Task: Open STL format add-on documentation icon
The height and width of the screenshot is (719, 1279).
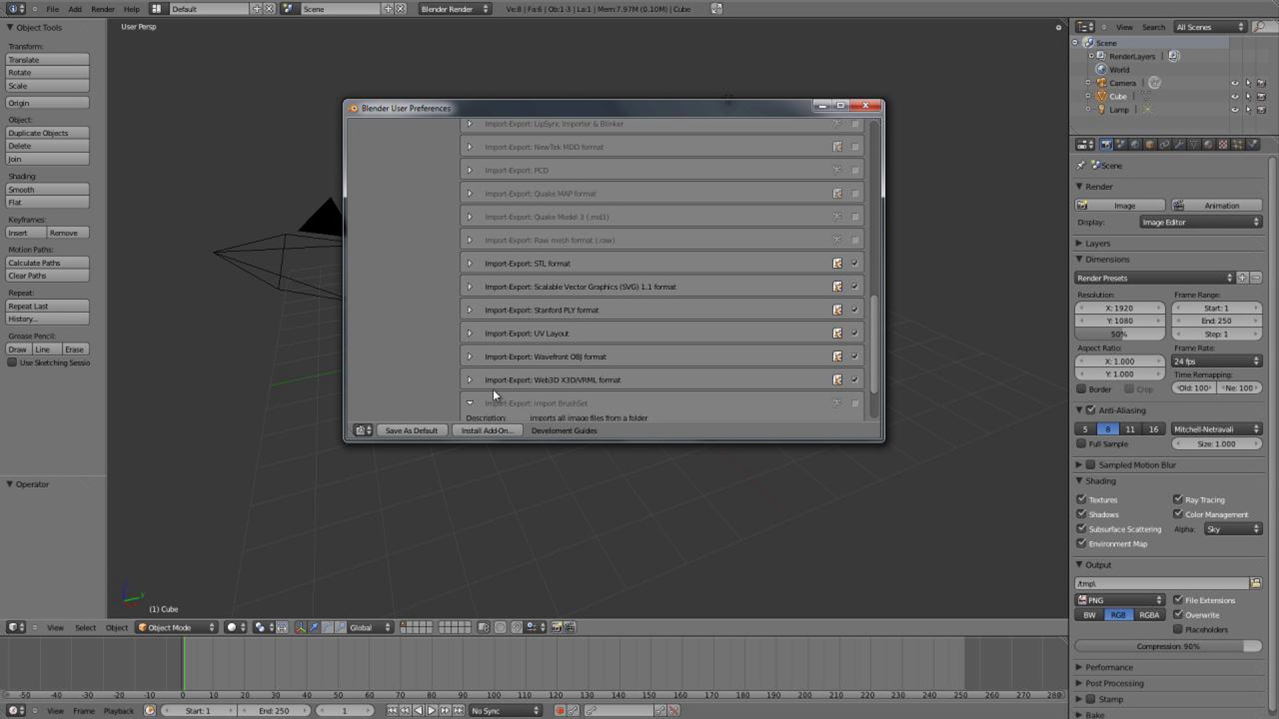Action: (837, 263)
